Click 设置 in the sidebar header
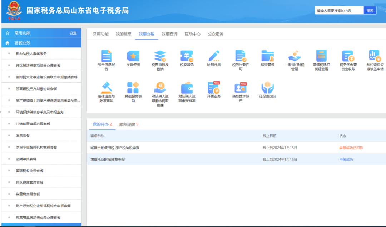Screen dimensions: 386x227 pyautogui.click(x=73, y=33)
